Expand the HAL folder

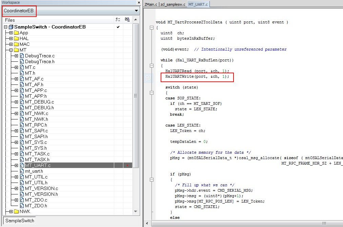click(x=11, y=39)
